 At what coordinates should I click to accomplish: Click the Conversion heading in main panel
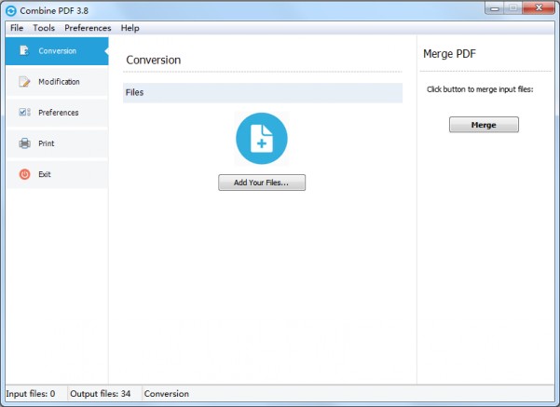(154, 60)
